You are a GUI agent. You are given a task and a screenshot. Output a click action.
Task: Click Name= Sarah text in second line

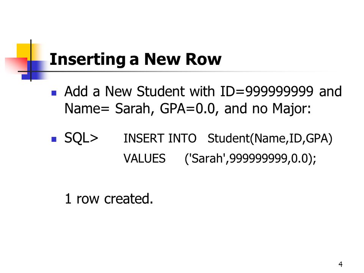pyautogui.click(x=107, y=108)
